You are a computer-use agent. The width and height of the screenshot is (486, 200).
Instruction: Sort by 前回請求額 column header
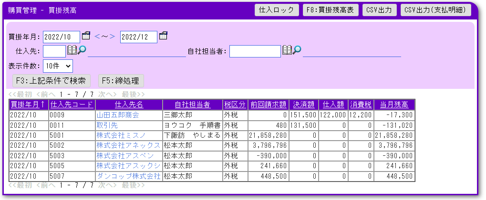(x=269, y=105)
